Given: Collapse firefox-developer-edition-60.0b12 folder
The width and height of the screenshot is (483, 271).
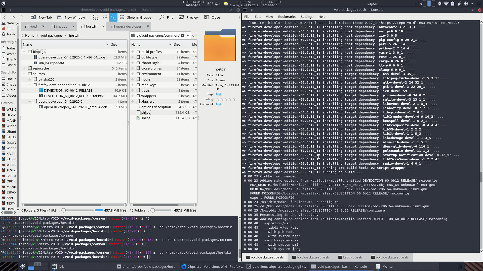Looking at the screenshot, I should click(30, 85).
